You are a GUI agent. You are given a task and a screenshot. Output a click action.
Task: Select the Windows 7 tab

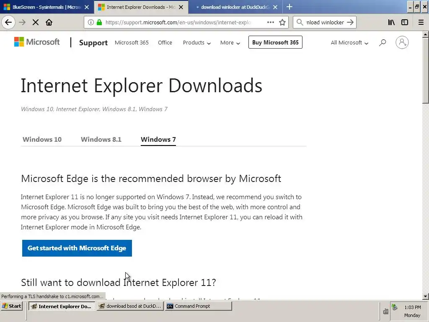158,139
